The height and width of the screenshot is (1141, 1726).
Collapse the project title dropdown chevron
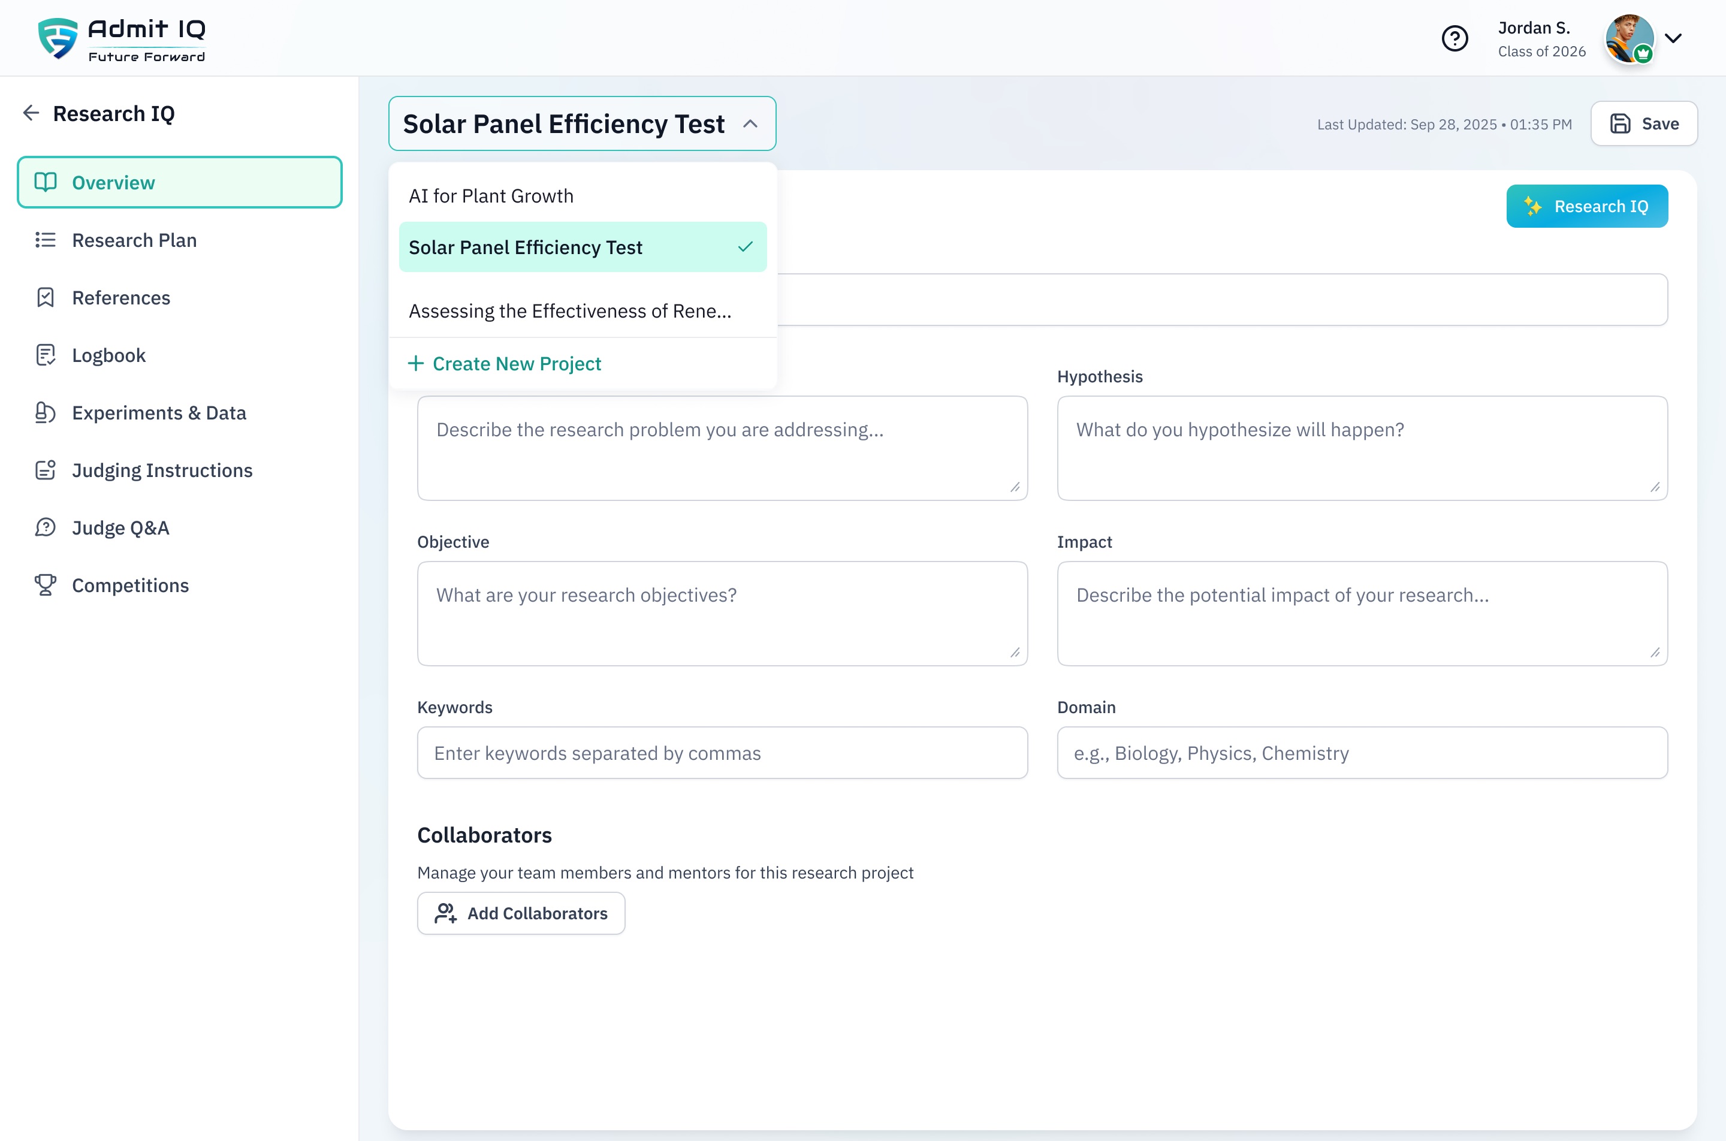pyautogui.click(x=750, y=123)
